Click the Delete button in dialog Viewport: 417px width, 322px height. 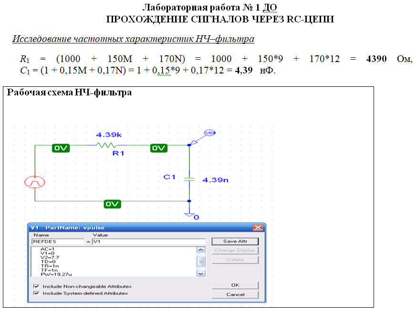(x=235, y=260)
